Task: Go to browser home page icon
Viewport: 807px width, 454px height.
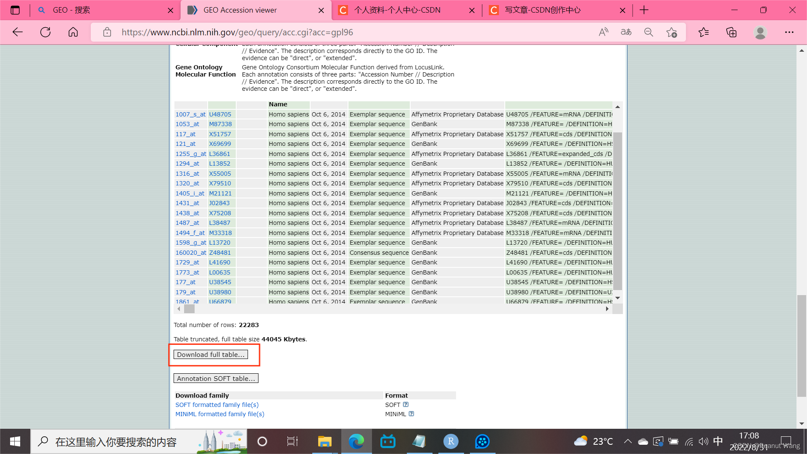Action: (73, 32)
